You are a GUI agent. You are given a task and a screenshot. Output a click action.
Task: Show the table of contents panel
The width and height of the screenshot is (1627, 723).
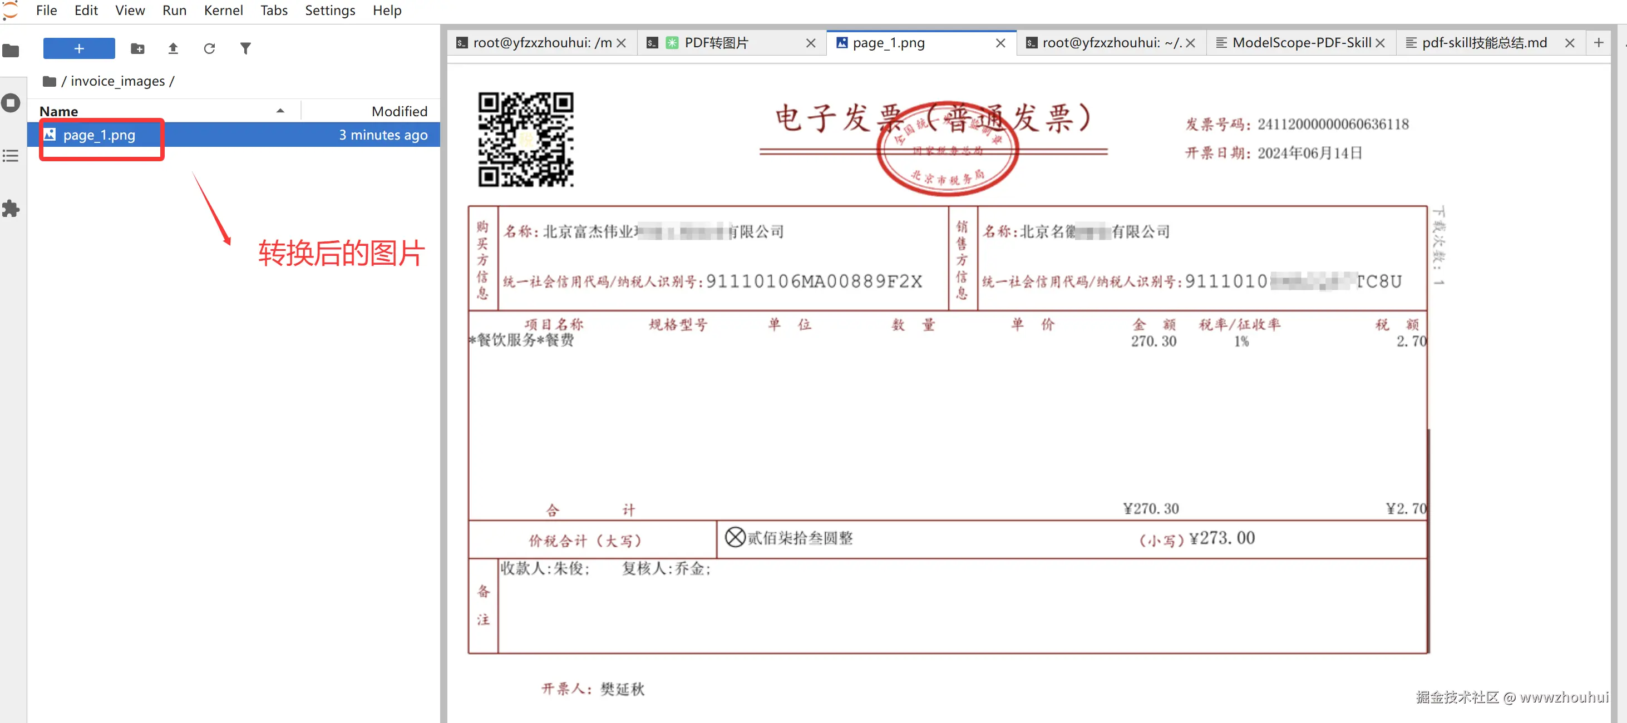11,156
